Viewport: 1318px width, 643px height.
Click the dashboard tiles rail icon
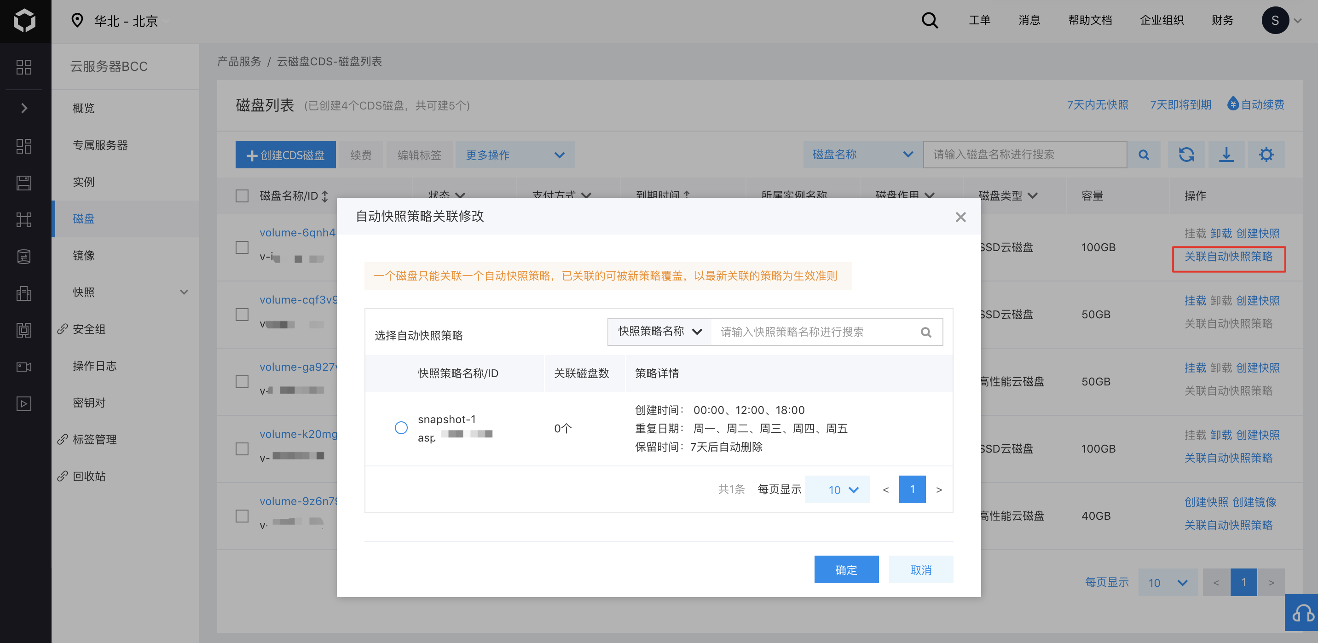[24, 146]
